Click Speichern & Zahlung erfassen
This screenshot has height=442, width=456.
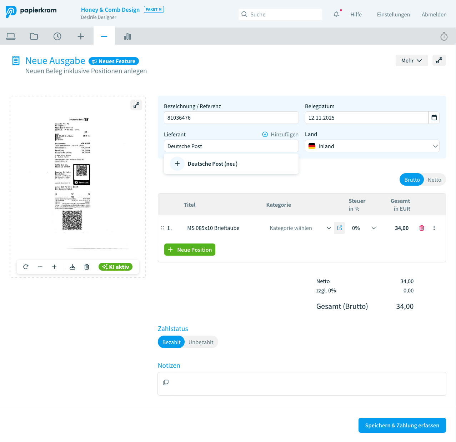point(402,425)
